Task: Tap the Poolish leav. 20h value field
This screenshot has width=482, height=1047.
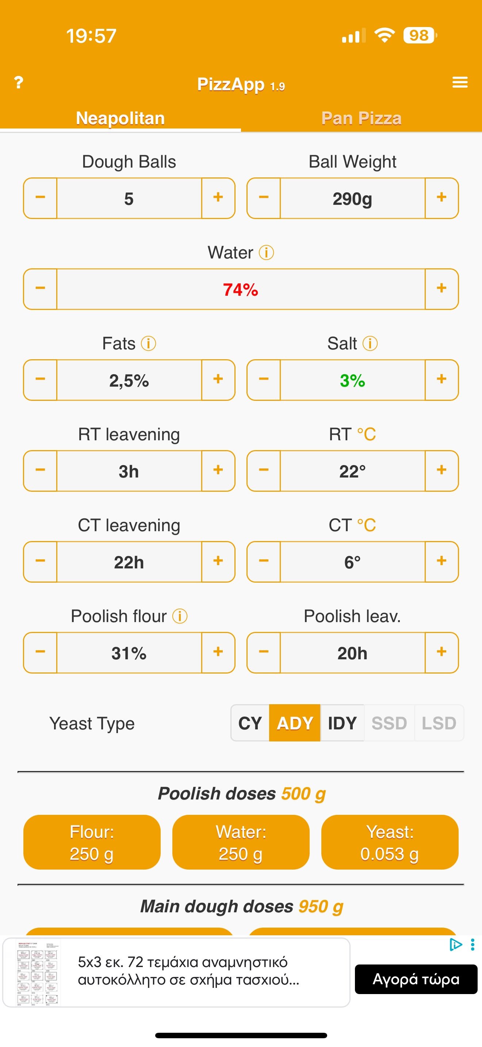Action: point(352,653)
